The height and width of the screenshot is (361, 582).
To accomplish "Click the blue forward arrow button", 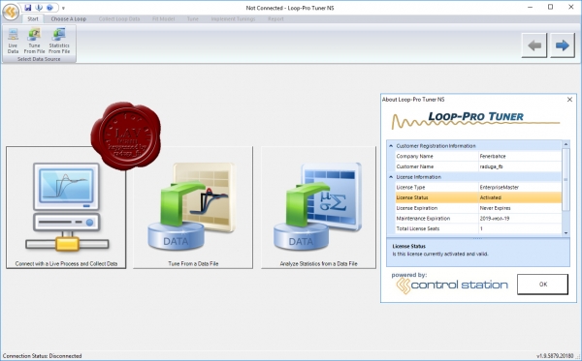I will 563,45.
